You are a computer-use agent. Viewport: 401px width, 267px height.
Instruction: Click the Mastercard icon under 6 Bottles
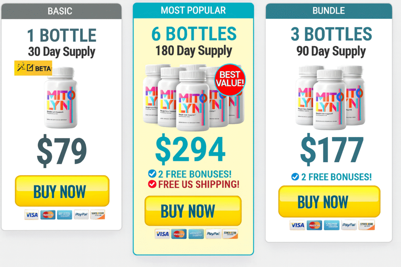point(179,234)
